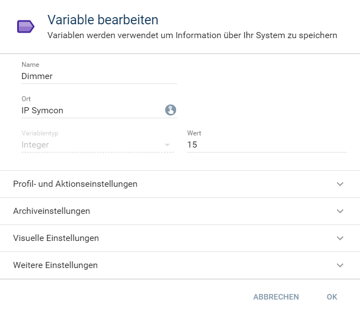Viewport: 360px width, 315px height.
Task: Click the Wert field label
Action: pyautogui.click(x=194, y=133)
